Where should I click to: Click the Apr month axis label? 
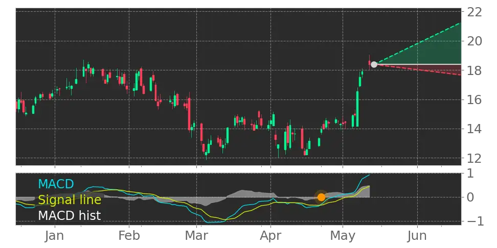click(270, 237)
